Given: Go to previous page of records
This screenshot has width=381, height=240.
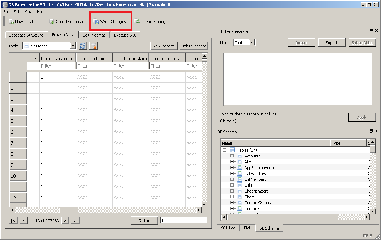Looking at the screenshot, I should tap(24, 221).
